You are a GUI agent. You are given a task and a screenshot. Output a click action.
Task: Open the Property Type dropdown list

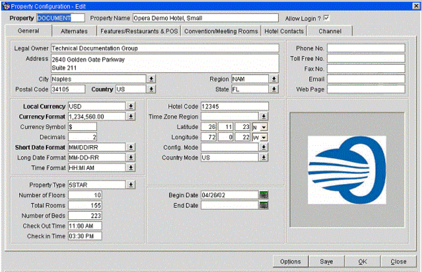coord(131,185)
